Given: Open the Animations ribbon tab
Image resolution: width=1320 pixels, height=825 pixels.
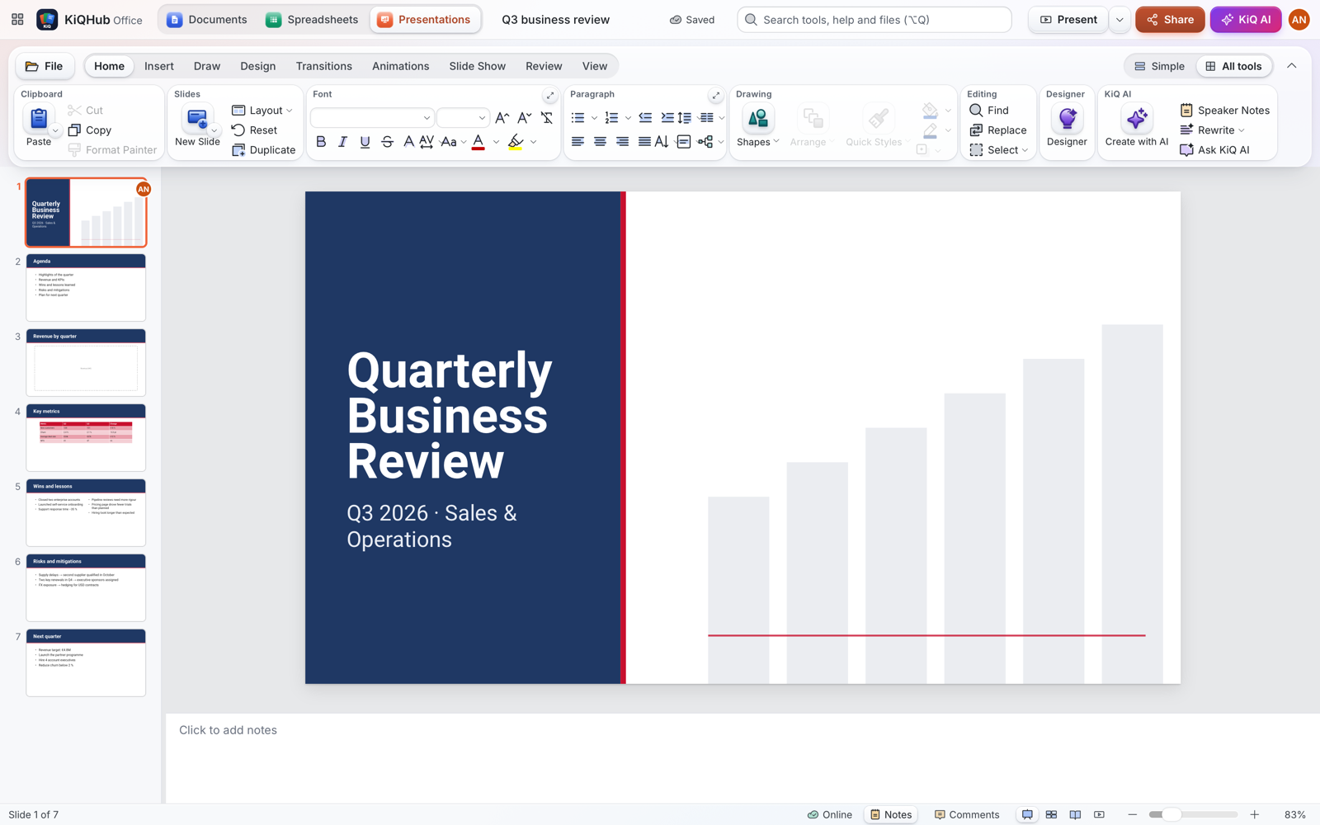Looking at the screenshot, I should [x=400, y=66].
